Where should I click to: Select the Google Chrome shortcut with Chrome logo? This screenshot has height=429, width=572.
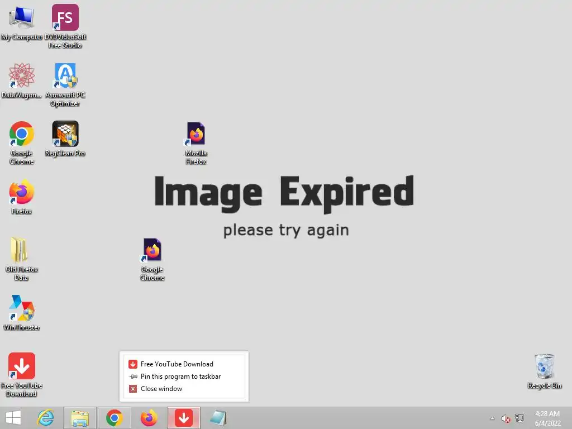pyautogui.click(x=22, y=142)
